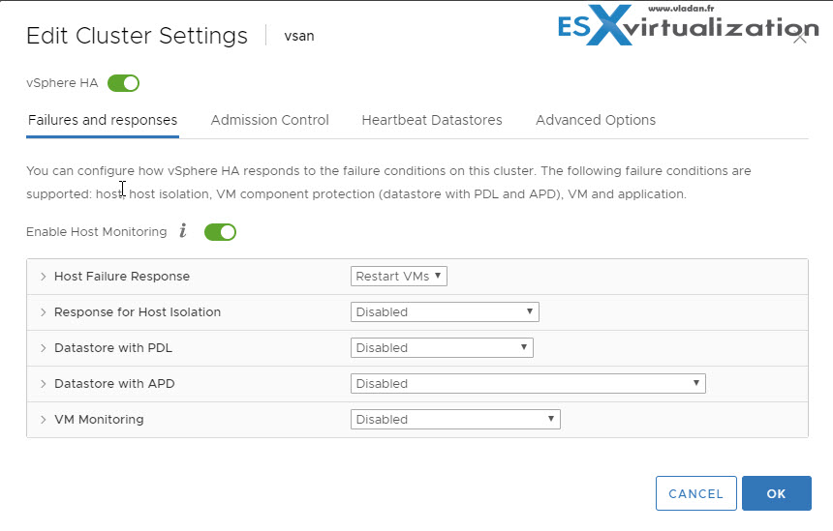Expand the Datastore with APD row
The width and height of the screenshot is (833, 531).
(43, 384)
